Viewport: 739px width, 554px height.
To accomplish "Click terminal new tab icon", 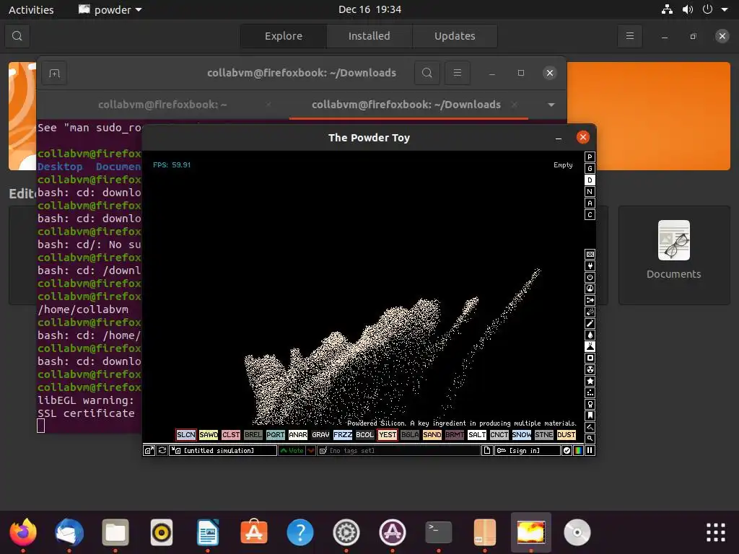I will point(54,73).
